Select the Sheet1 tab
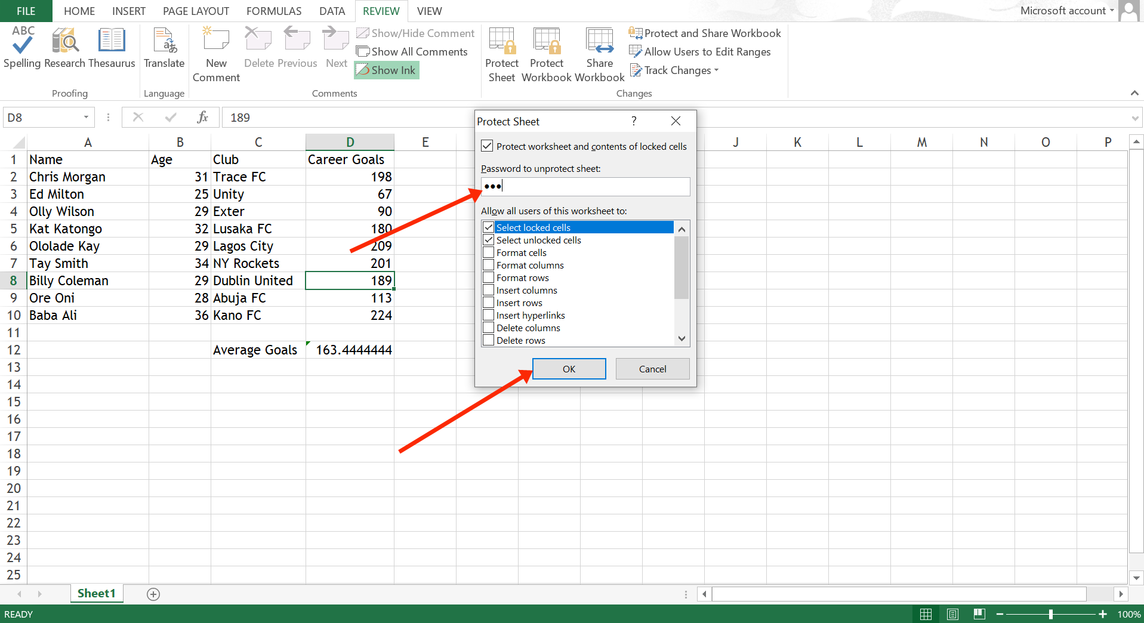 96,593
